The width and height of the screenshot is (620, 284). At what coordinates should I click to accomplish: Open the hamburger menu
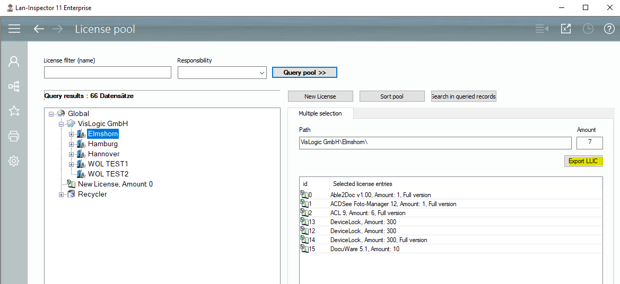point(14,29)
